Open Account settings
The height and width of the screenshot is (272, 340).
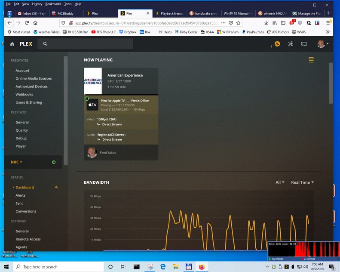click(x=22, y=71)
